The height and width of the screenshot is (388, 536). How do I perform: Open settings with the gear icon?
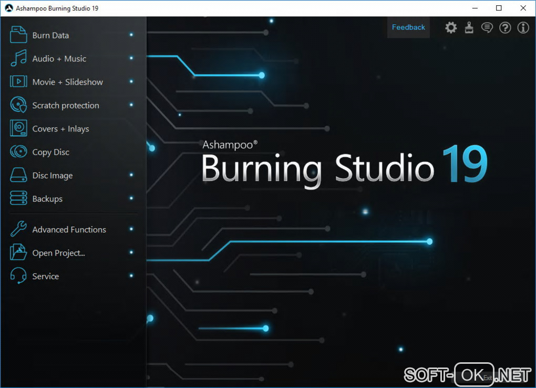pos(451,27)
